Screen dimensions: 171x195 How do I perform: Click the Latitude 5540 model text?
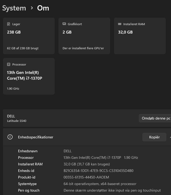click(x=17, y=121)
